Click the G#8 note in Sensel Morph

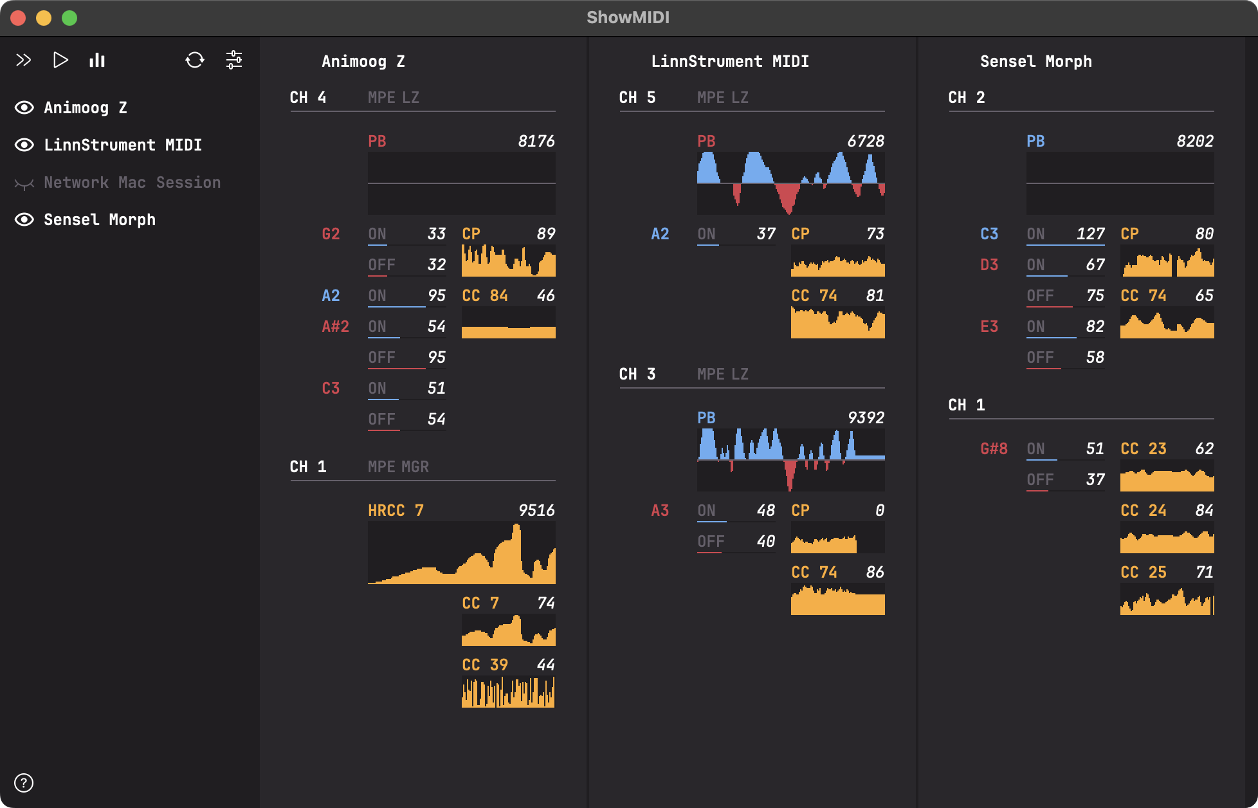pyautogui.click(x=994, y=449)
